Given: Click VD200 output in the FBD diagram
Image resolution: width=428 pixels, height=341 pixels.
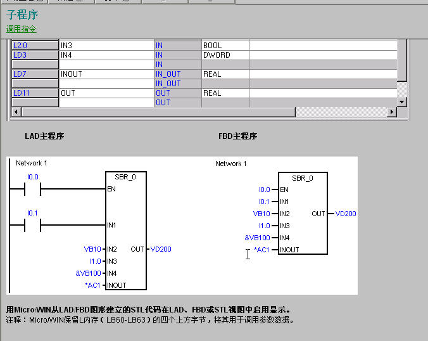Looking at the screenshot, I should tap(346, 214).
